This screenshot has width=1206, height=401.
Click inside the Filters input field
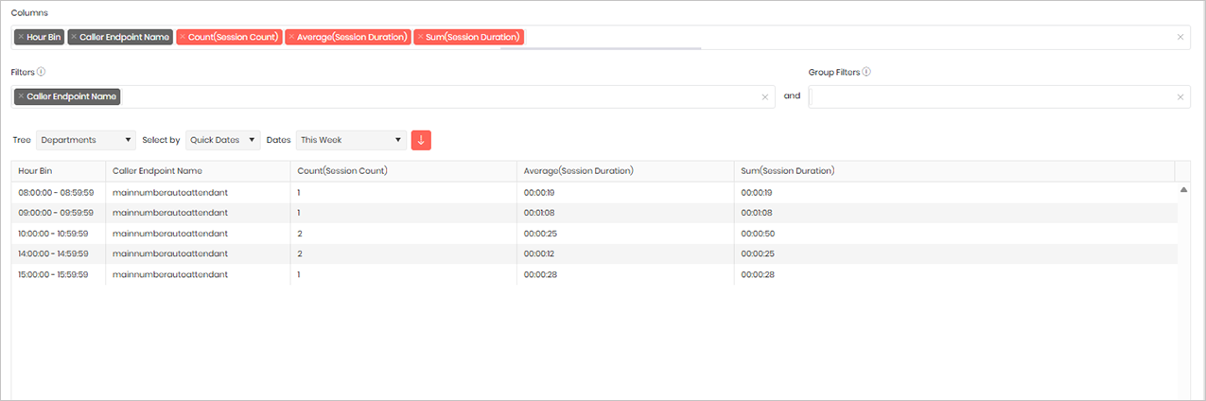(x=393, y=96)
